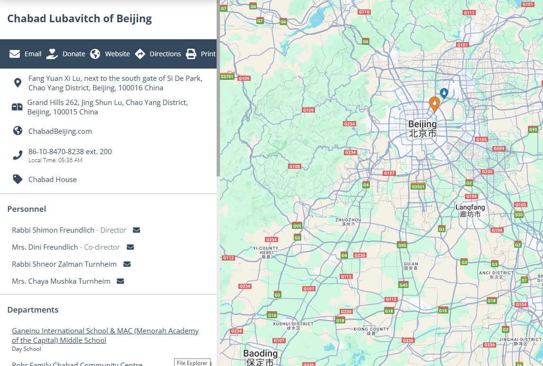Click Rabbi Shneor Zalman Turnheim's name

click(64, 264)
